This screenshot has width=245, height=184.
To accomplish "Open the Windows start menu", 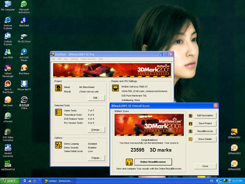I will [x=10, y=181].
